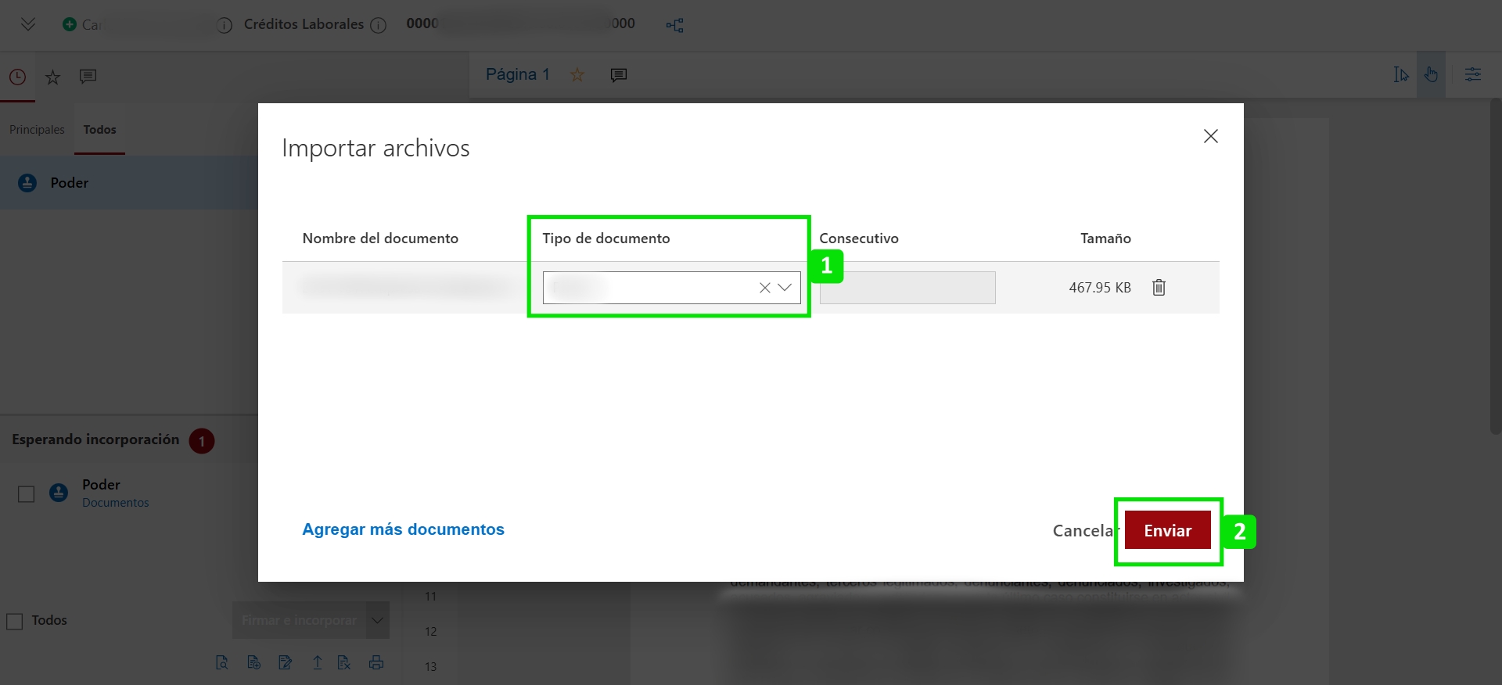Collapse header using top-left double chevron
Screen dimensions: 1502x685
[x=28, y=24]
